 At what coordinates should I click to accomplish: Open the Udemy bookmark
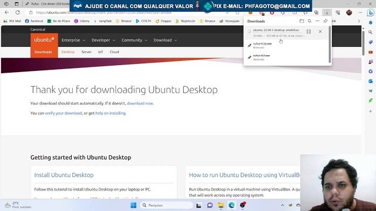pyautogui.click(x=82, y=21)
